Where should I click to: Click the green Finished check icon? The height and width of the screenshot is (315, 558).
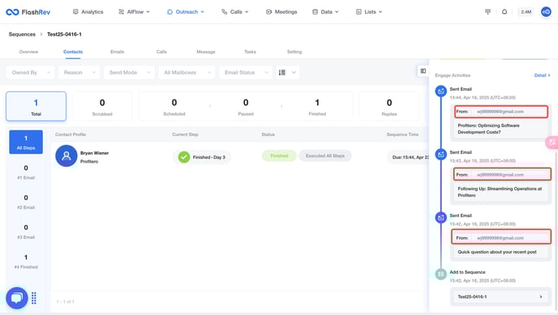click(184, 157)
